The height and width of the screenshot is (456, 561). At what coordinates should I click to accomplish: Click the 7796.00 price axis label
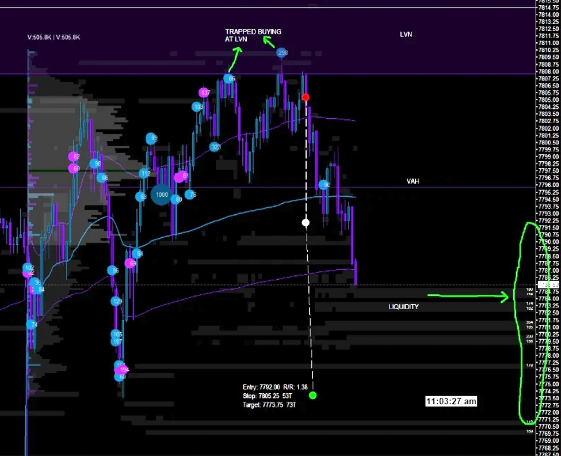pyautogui.click(x=548, y=185)
